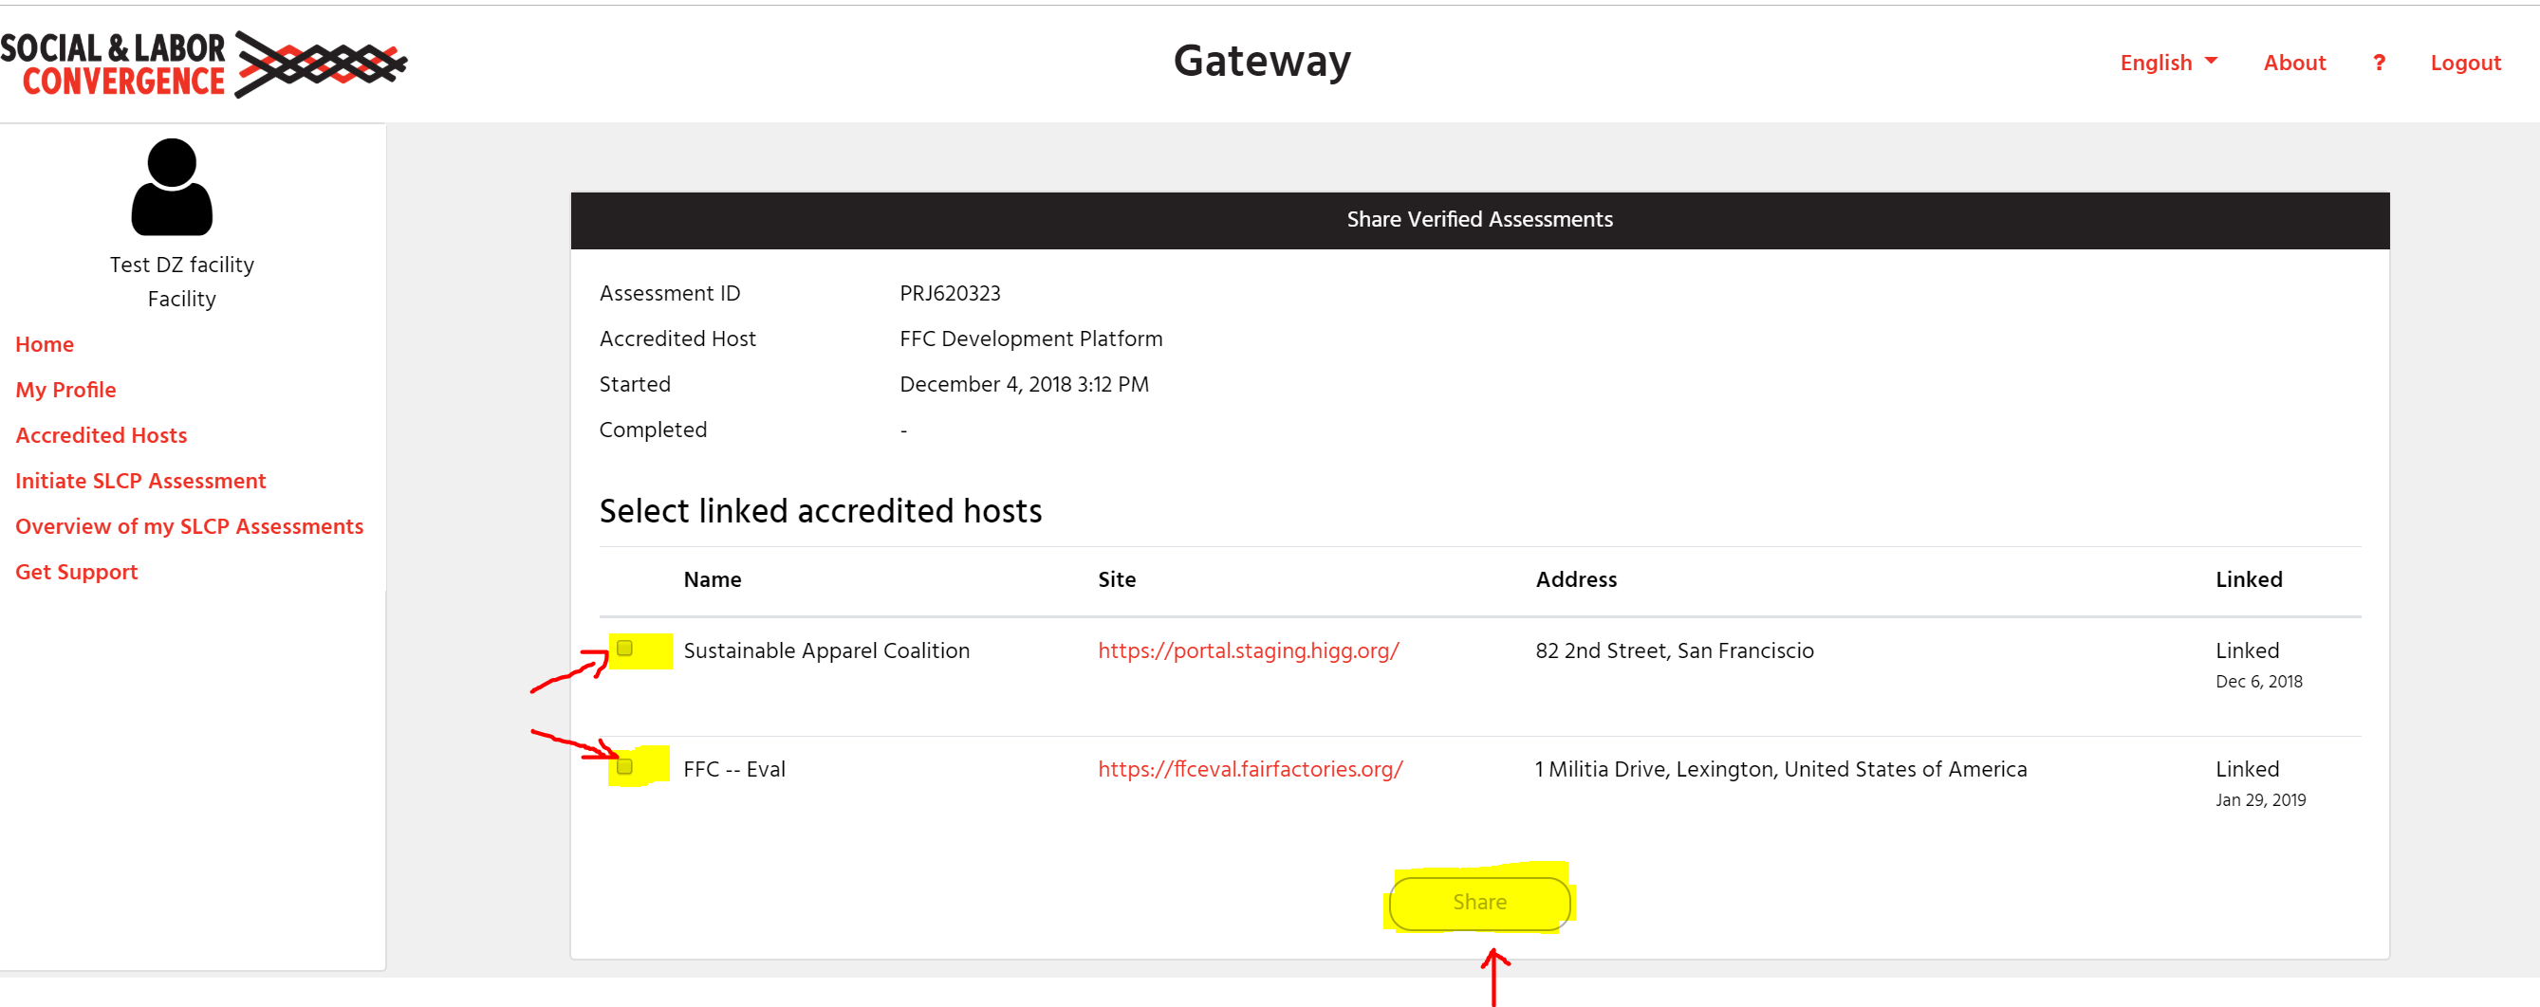Click the address 82 2nd Street, San Franciscio
The height and width of the screenshot is (1007, 2540).
pos(1675,650)
